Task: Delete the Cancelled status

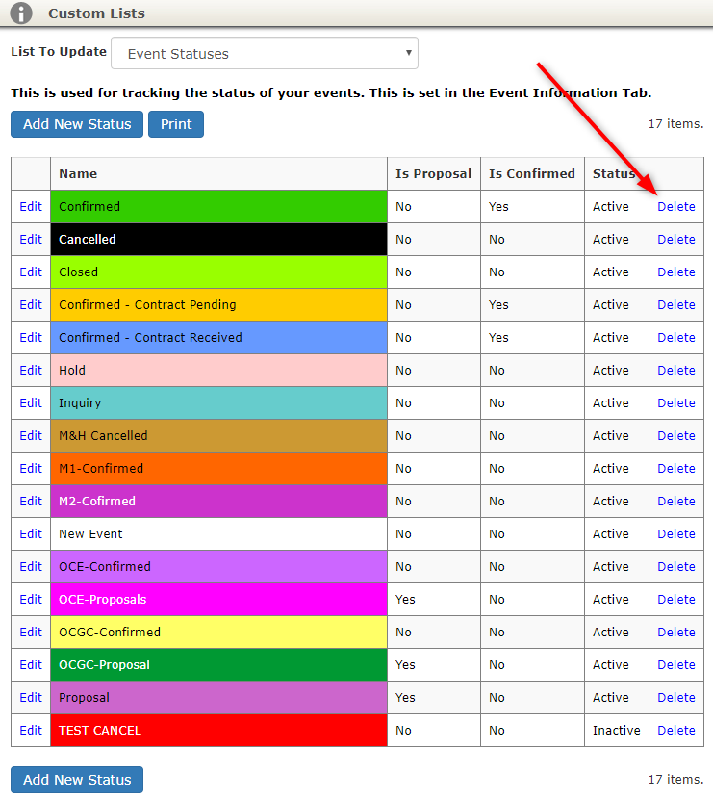Action: [676, 240]
